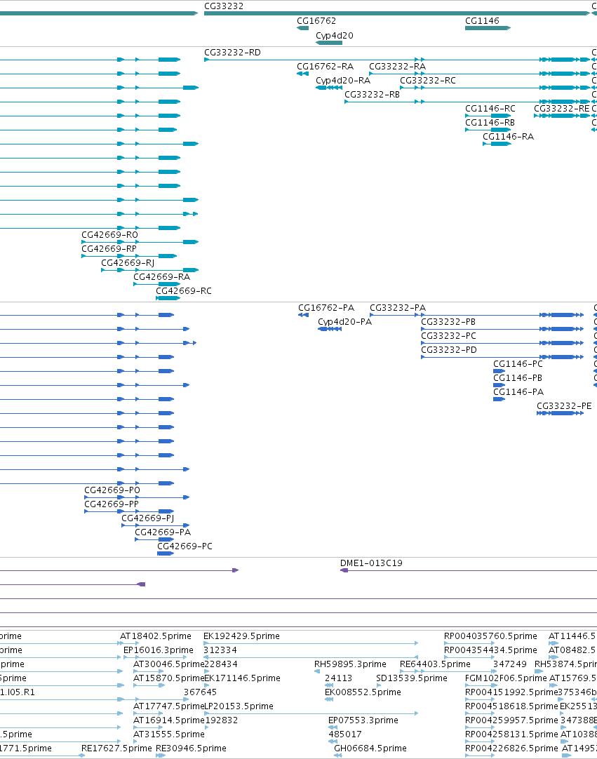Select protein CG42669-PC
597x759 pixels.
pos(185,546)
